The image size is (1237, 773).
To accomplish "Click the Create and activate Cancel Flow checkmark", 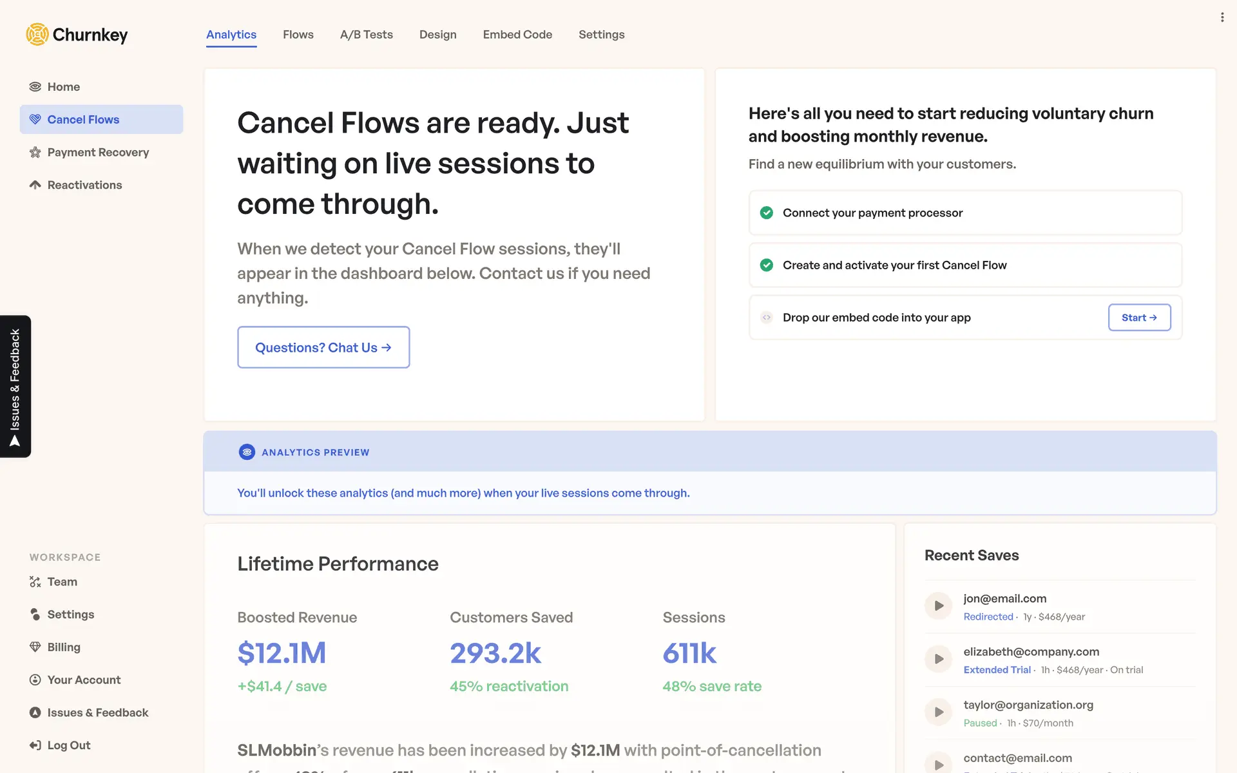I will coord(766,265).
